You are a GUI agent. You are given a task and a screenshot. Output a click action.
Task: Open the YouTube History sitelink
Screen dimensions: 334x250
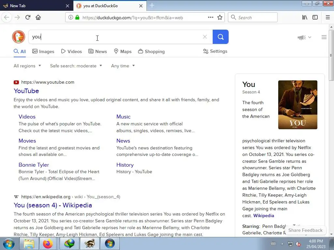[125, 165]
